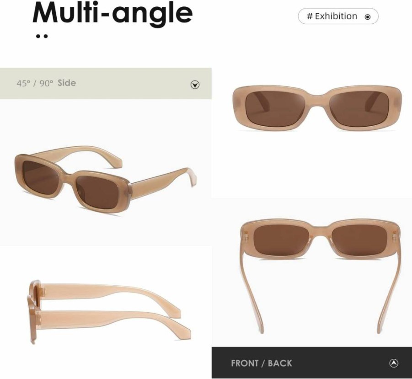This screenshot has height=379, width=412.
Task: Expand the 45° / 90° Side chevron
Action: click(195, 85)
